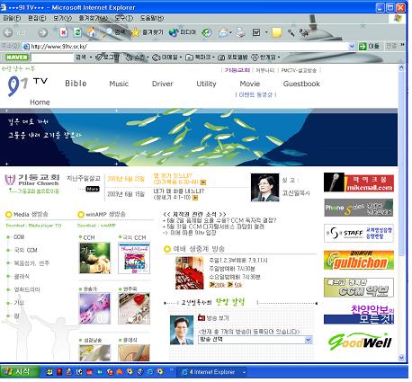Open the Guestbook navigation link
This screenshot has width=412, height=382.
coord(301,84)
